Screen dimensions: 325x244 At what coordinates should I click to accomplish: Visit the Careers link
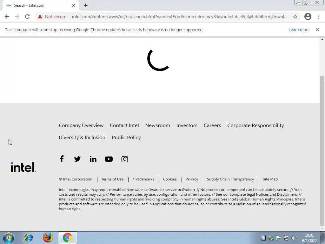[212, 125]
